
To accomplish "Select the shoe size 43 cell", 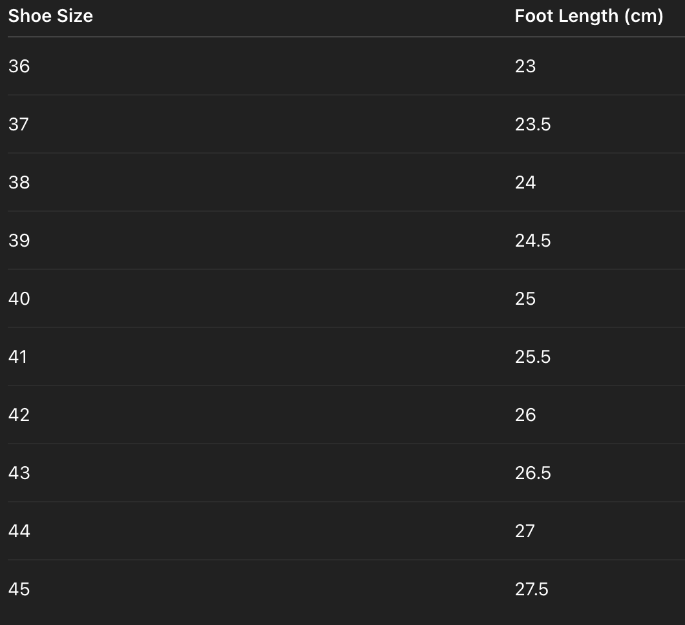I will [19, 473].
